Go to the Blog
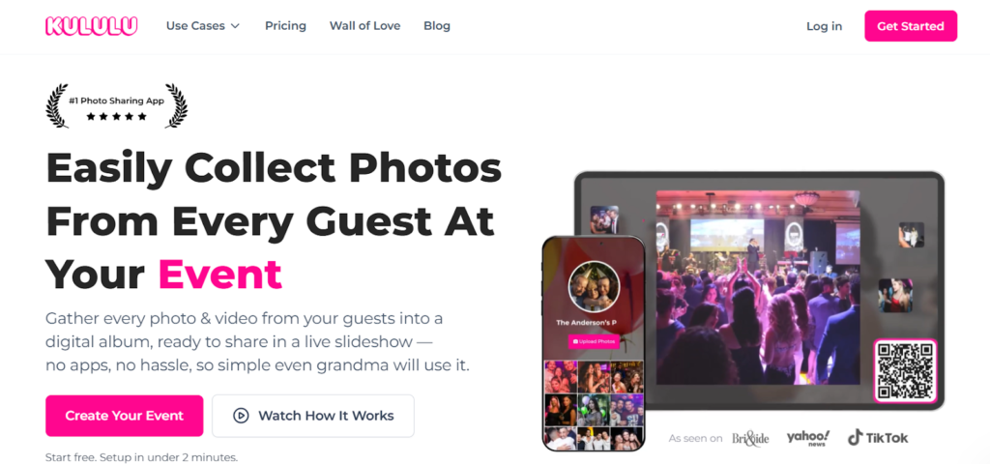Viewport: 990px width, 464px height. coord(437,26)
